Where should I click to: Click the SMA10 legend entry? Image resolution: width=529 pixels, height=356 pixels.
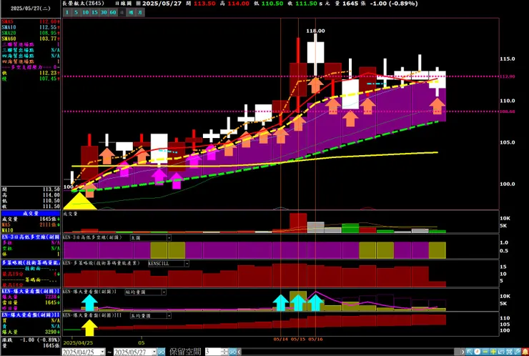(x=31, y=27)
